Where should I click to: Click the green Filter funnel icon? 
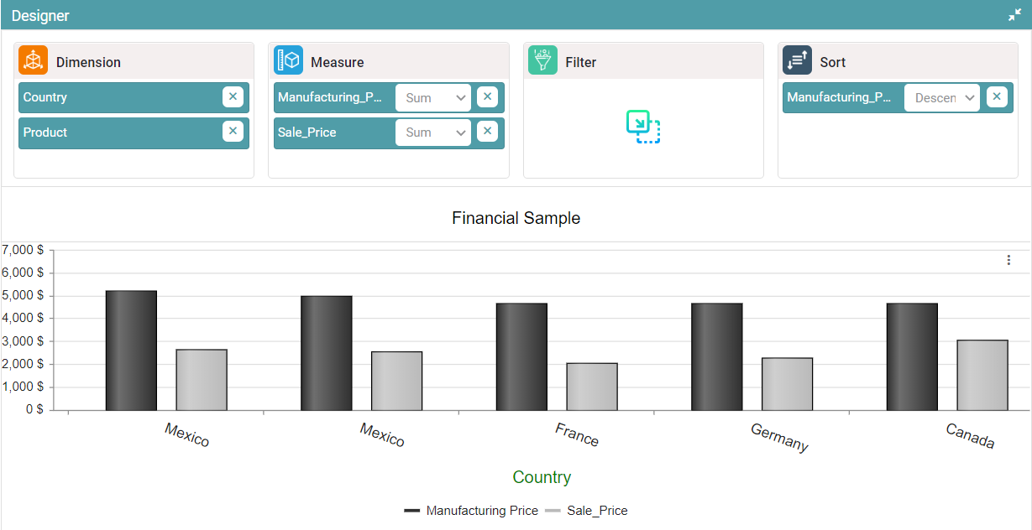coord(542,61)
